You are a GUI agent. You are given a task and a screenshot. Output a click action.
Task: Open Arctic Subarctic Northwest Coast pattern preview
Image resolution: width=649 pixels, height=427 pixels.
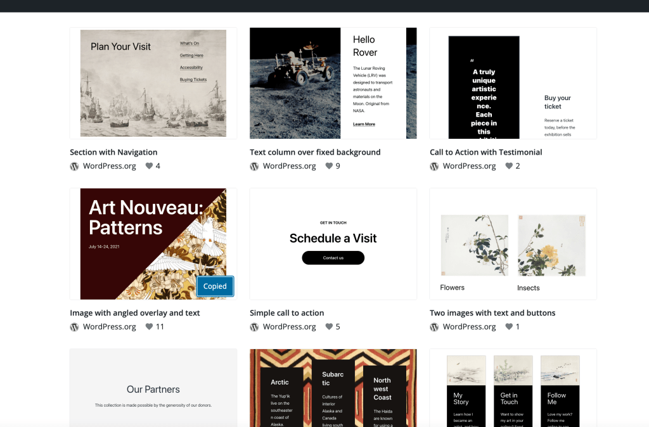[x=333, y=388]
